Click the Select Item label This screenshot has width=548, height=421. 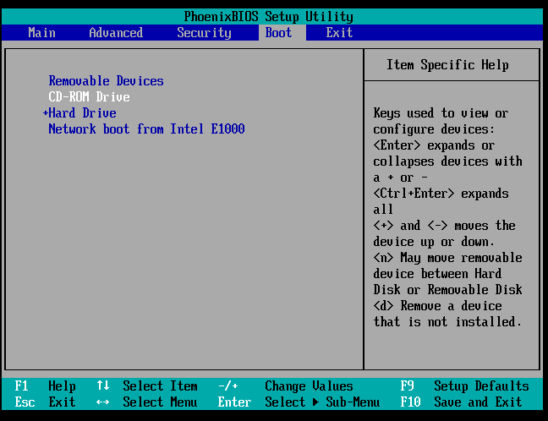[x=160, y=386]
